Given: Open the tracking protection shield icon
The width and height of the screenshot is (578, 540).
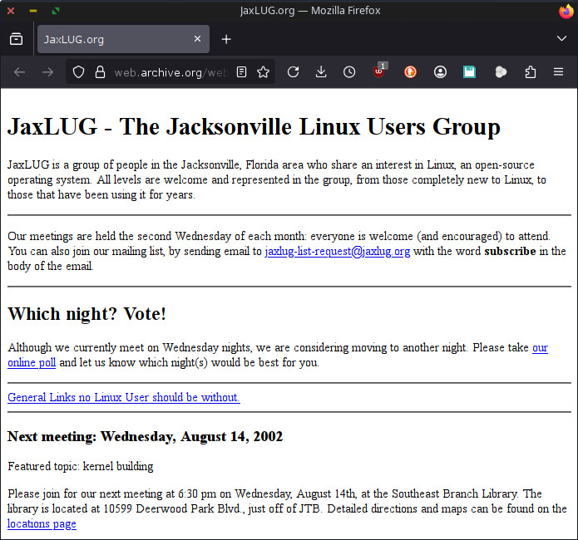Looking at the screenshot, I should [x=78, y=71].
